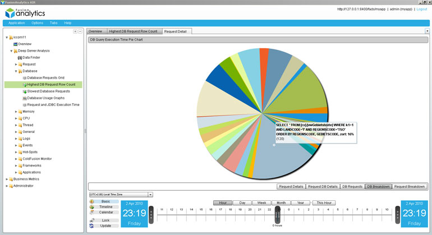Click the Request Breakdown button

(x=410, y=187)
